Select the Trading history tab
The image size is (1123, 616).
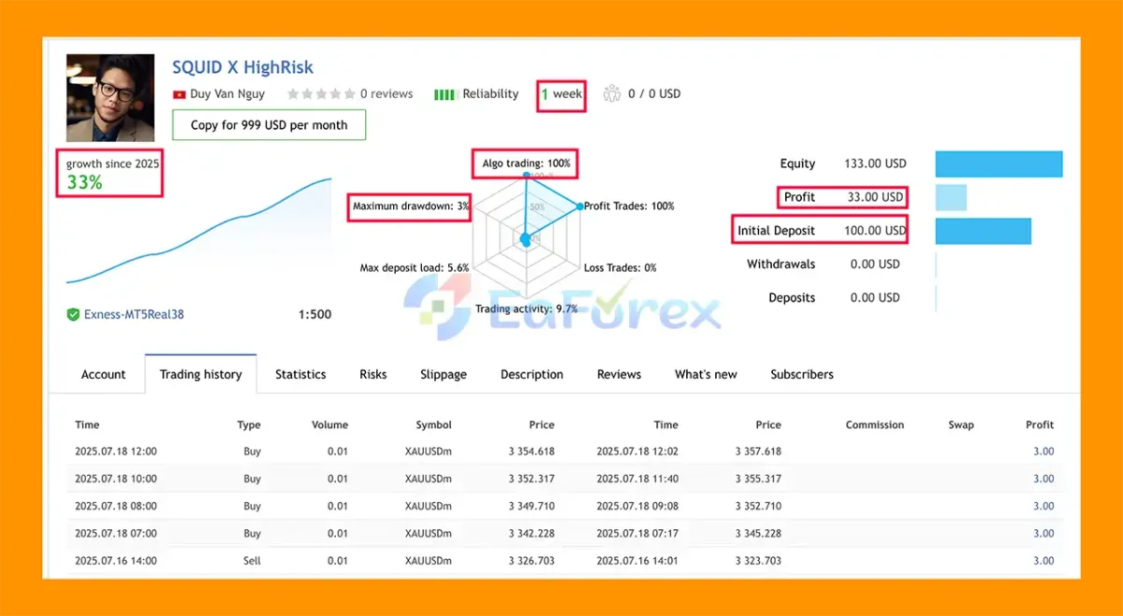pos(200,374)
